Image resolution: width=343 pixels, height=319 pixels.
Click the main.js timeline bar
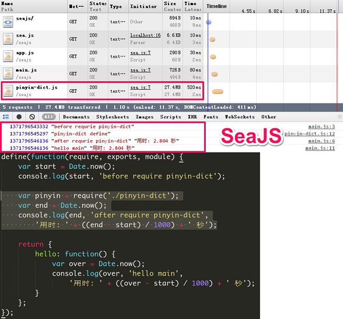(214, 74)
